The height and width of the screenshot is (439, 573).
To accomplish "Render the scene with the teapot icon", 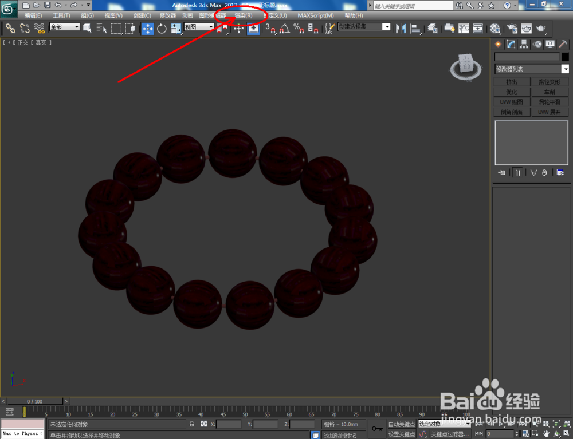I will (540, 27).
